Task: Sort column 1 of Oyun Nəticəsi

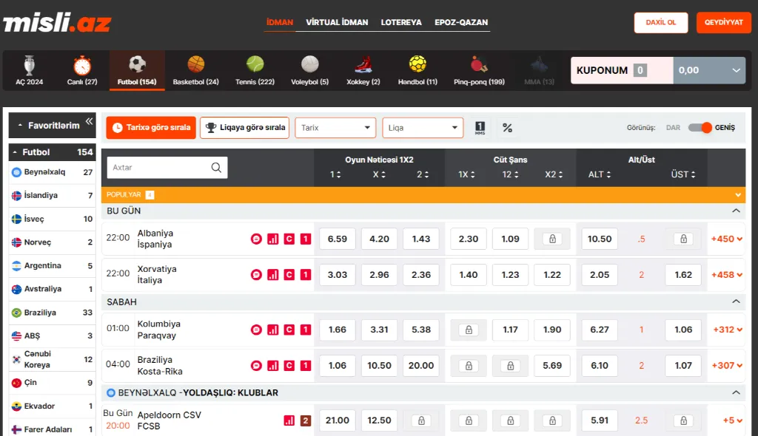Action: point(335,175)
